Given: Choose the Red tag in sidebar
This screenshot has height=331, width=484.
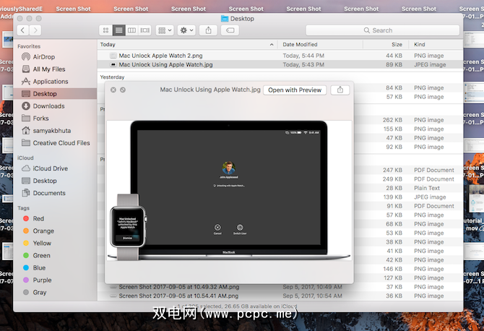Looking at the screenshot, I should click(38, 218).
